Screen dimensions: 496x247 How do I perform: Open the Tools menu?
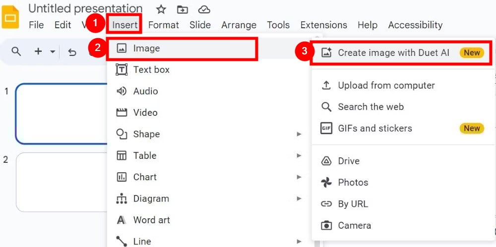pos(278,25)
